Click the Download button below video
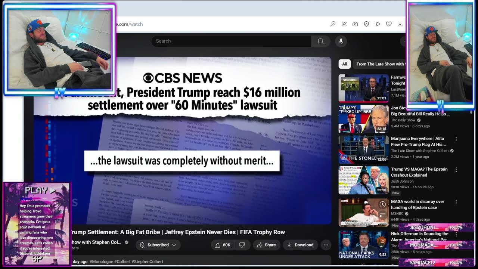 300,245
